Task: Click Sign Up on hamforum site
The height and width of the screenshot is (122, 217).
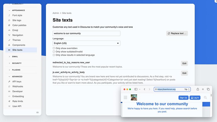Action: click(183, 98)
